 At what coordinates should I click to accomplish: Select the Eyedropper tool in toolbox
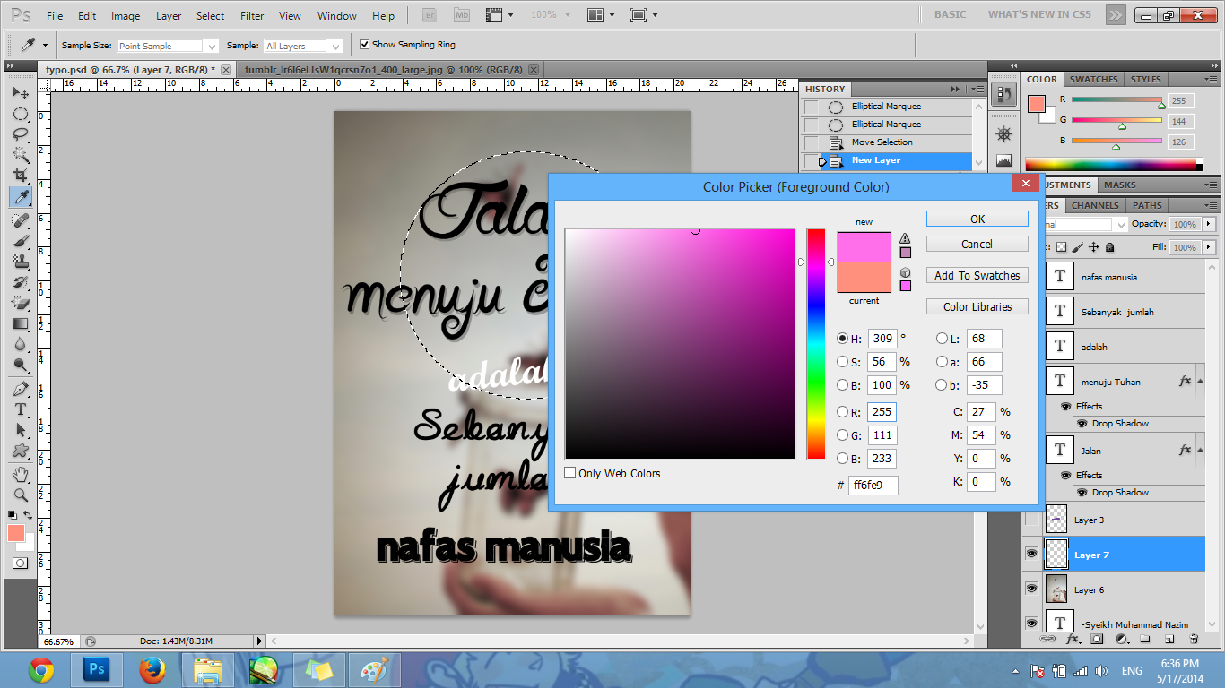20,197
